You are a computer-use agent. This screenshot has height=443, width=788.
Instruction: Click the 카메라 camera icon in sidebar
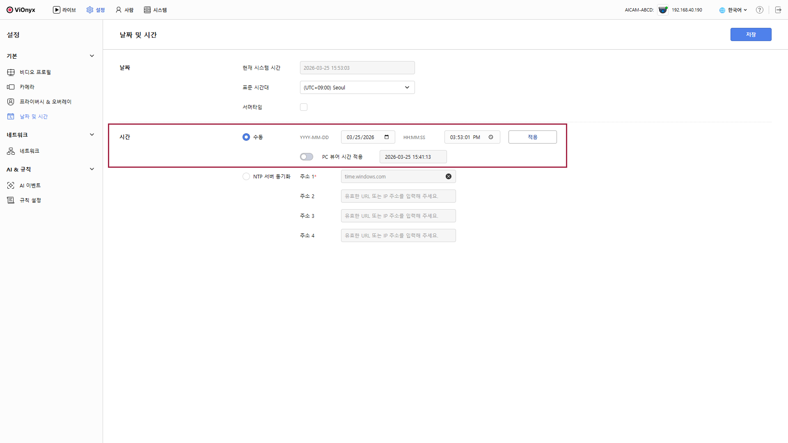(11, 87)
